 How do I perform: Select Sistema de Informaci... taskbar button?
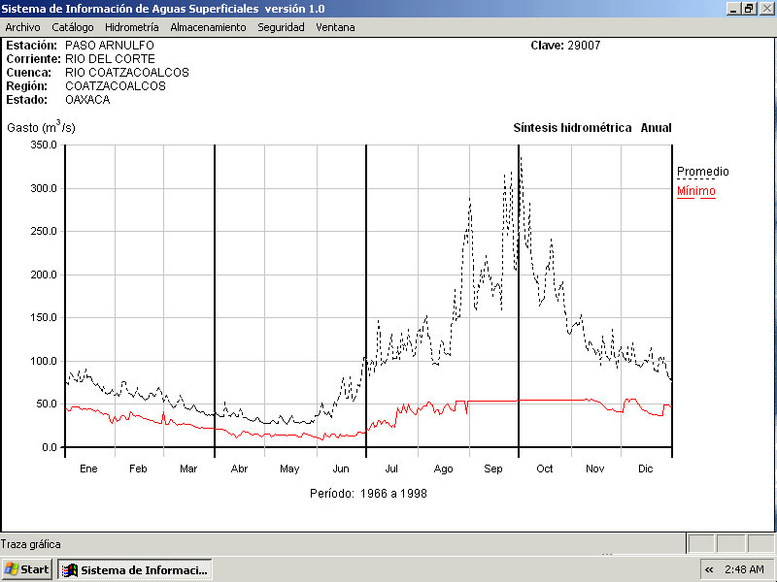[x=135, y=569]
